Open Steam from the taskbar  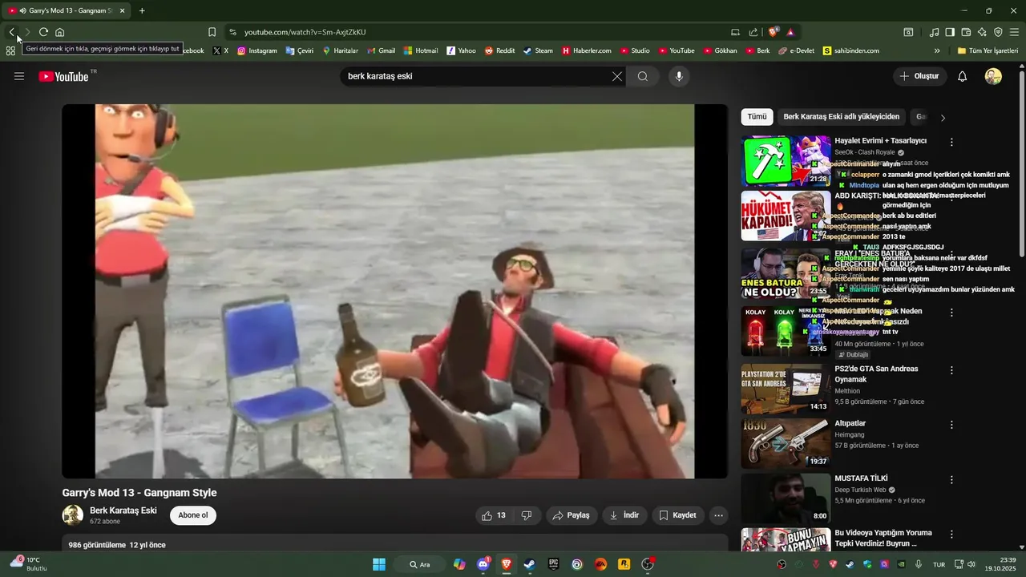point(530,564)
